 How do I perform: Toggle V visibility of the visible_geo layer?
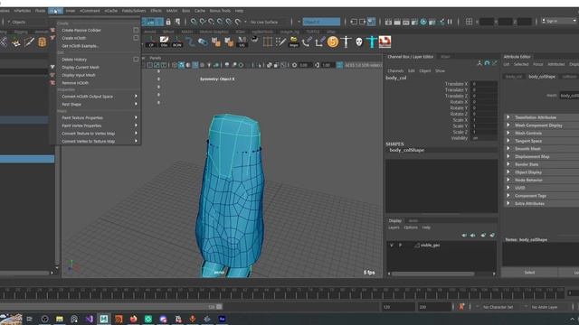[392, 245]
